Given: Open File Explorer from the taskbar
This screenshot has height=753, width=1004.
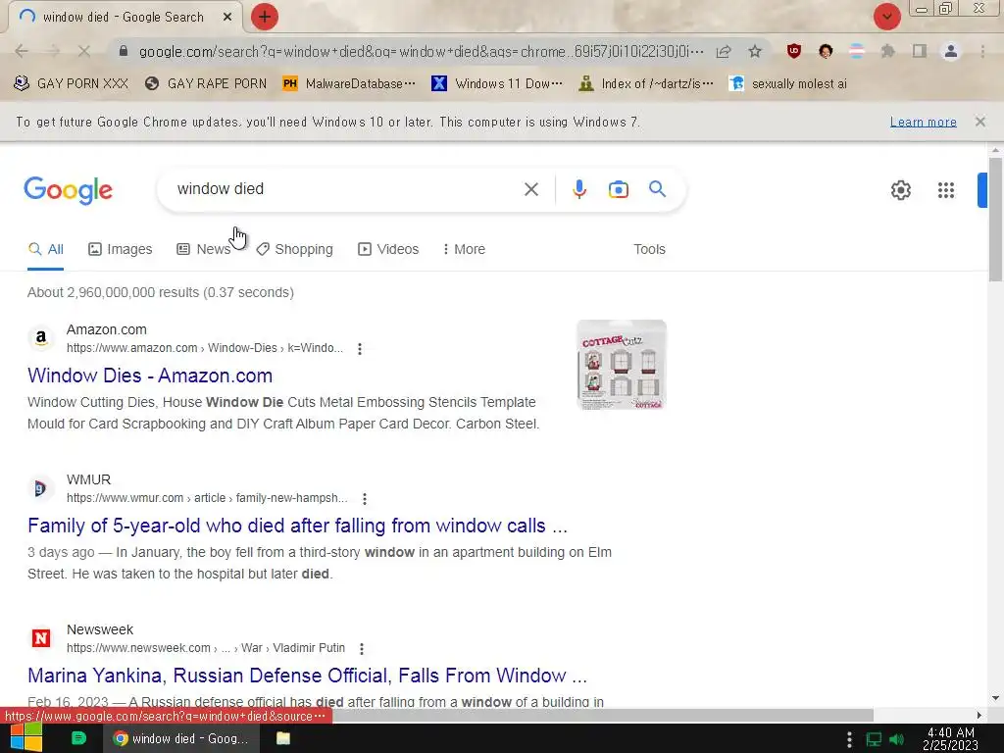Looking at the screenshot, I should click(x=283, y=738).
